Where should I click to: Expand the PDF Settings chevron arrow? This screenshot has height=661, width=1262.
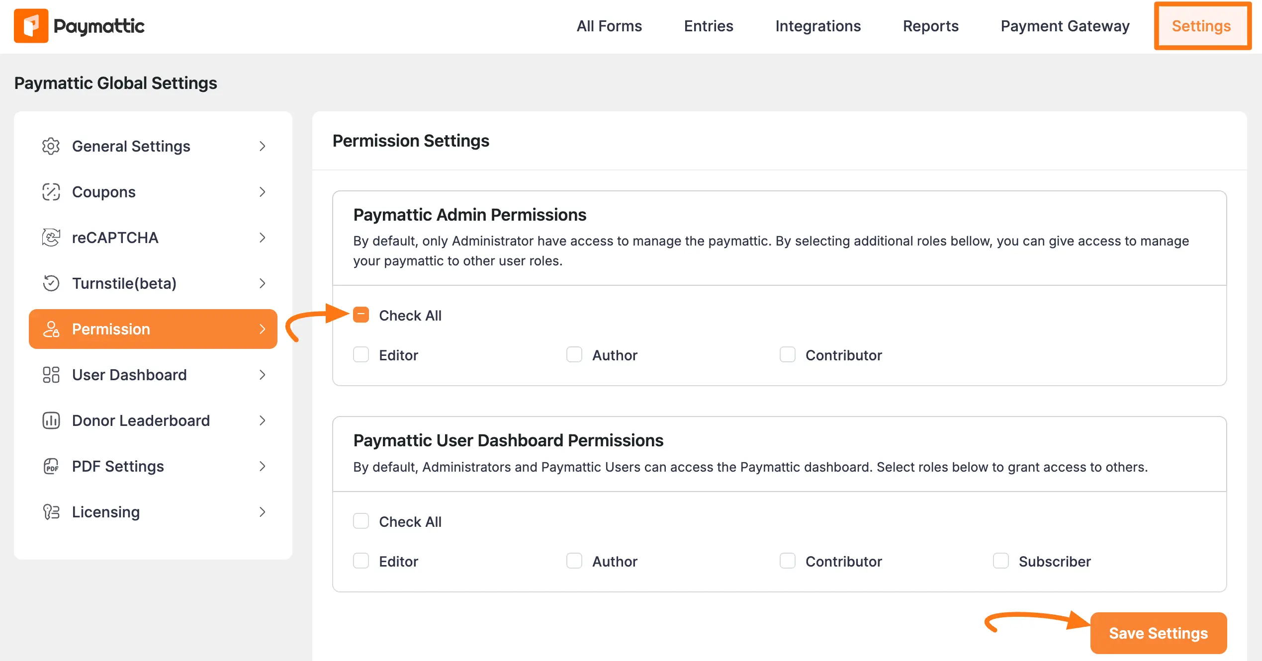[263, 466]
